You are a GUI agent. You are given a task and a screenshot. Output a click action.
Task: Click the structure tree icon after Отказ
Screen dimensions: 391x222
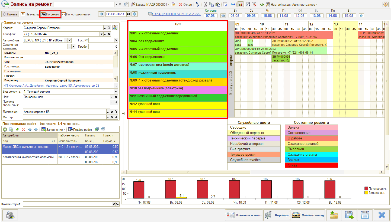click(198, 4)
